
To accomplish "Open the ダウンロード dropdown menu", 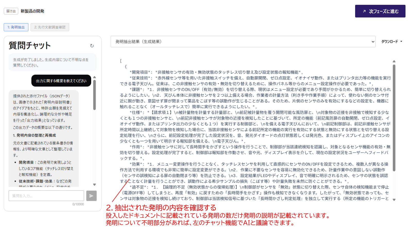I will 391,42.
